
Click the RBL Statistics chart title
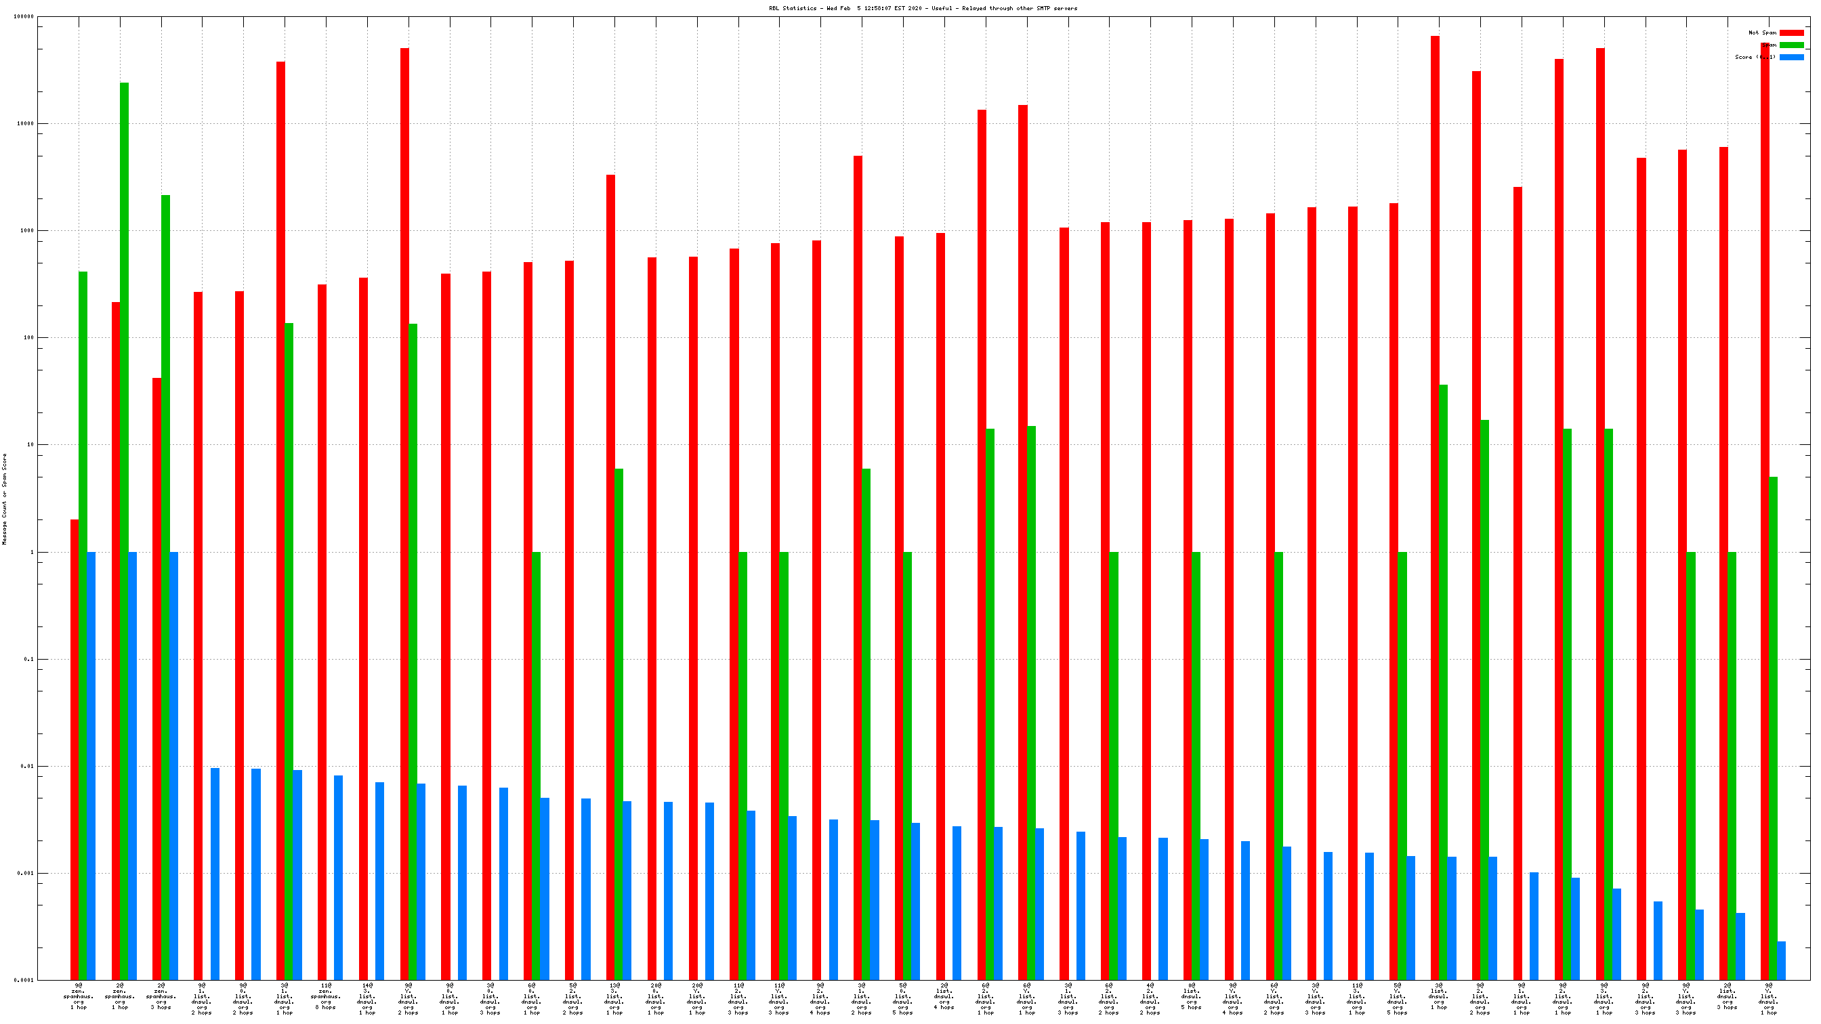click(923, 9)
